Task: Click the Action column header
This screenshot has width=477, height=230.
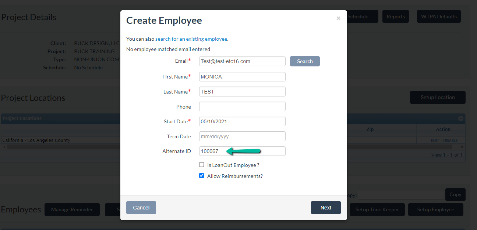Action: pos(443,129)
